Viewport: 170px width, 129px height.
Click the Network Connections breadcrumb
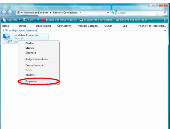pyautogui.click(x=65, y=13)
